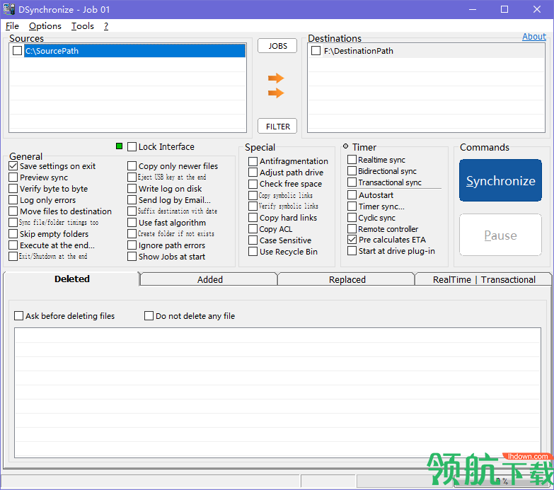Switch to the Added tab
This screenshot has width=554, height=490.
coord(209,279)
